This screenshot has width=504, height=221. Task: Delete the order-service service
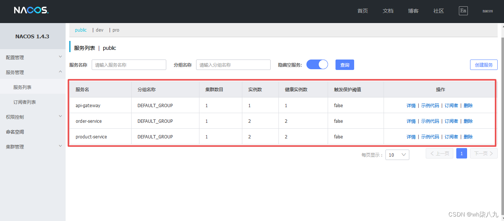tap(468, 121)
